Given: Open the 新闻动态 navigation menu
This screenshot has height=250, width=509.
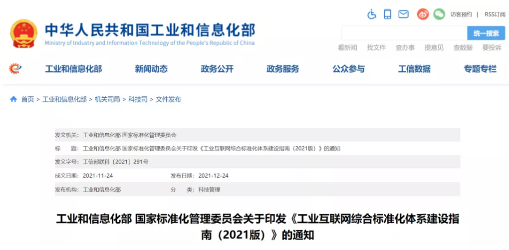Looking at the screenshot, I should (x=151, y=69).
